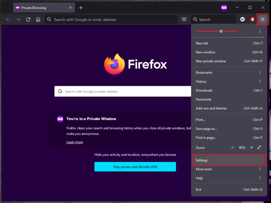Open the Learn more link

pyautogui.click(x=75, y=142)
